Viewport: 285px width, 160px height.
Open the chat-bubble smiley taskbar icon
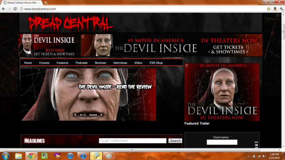tap(96, 156)
